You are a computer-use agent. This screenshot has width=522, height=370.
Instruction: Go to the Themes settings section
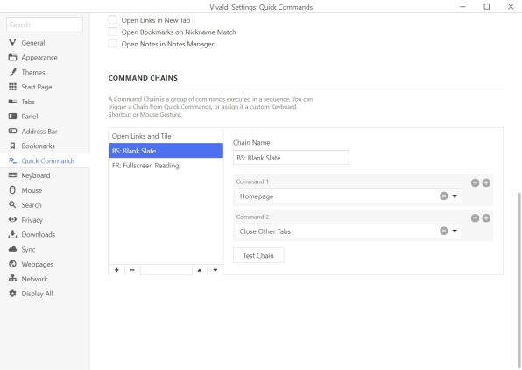point(33,72)
